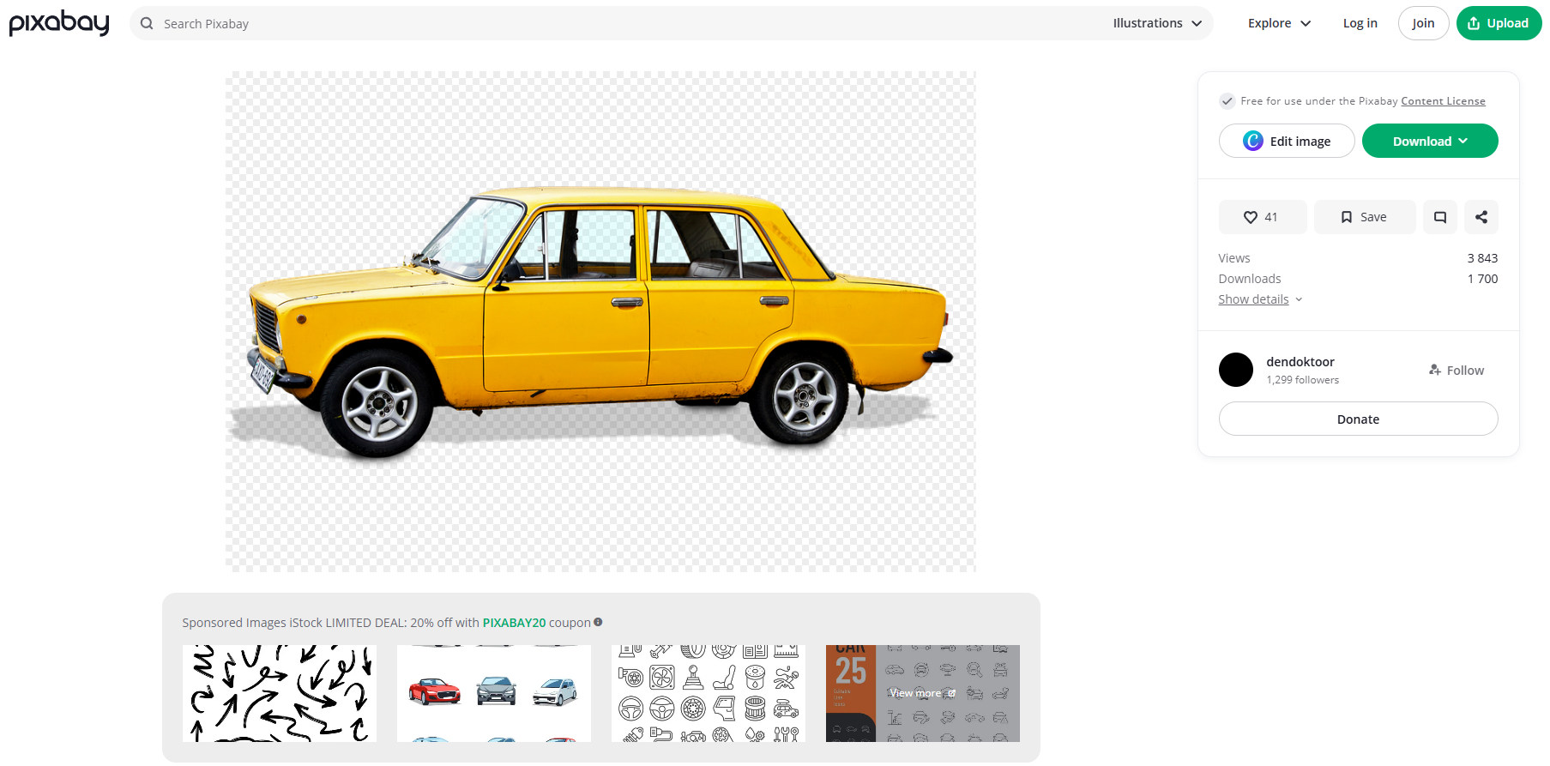Image resolution: width=1550 pixels, height=766 pixels.
Task: Click the Pixabay logo
Action: click(x=59, y=23)
